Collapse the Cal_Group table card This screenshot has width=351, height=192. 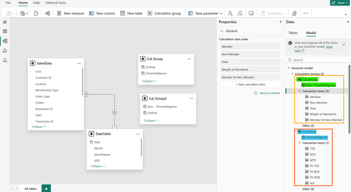(149, 81)
